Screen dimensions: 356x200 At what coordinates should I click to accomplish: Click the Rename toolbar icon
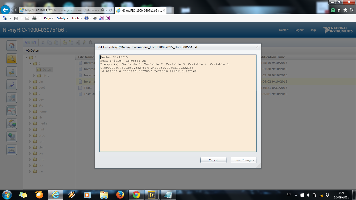[x=78, y=42]
